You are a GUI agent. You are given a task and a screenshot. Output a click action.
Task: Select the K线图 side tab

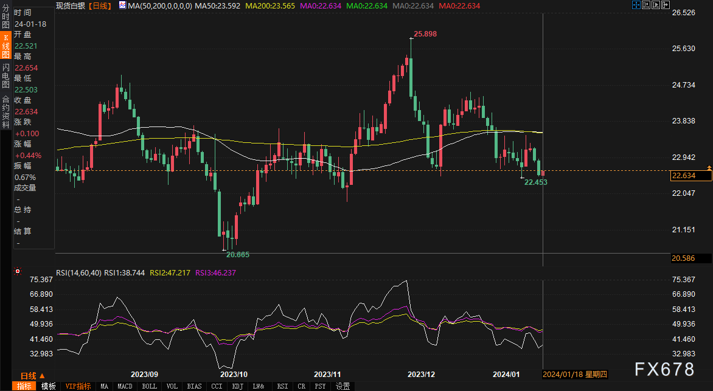pos(5,46)
